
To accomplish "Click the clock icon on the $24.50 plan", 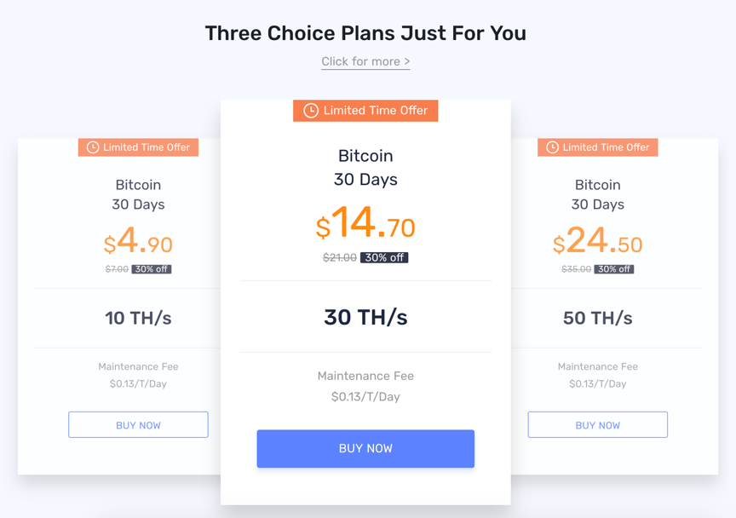I will [552, 147].
